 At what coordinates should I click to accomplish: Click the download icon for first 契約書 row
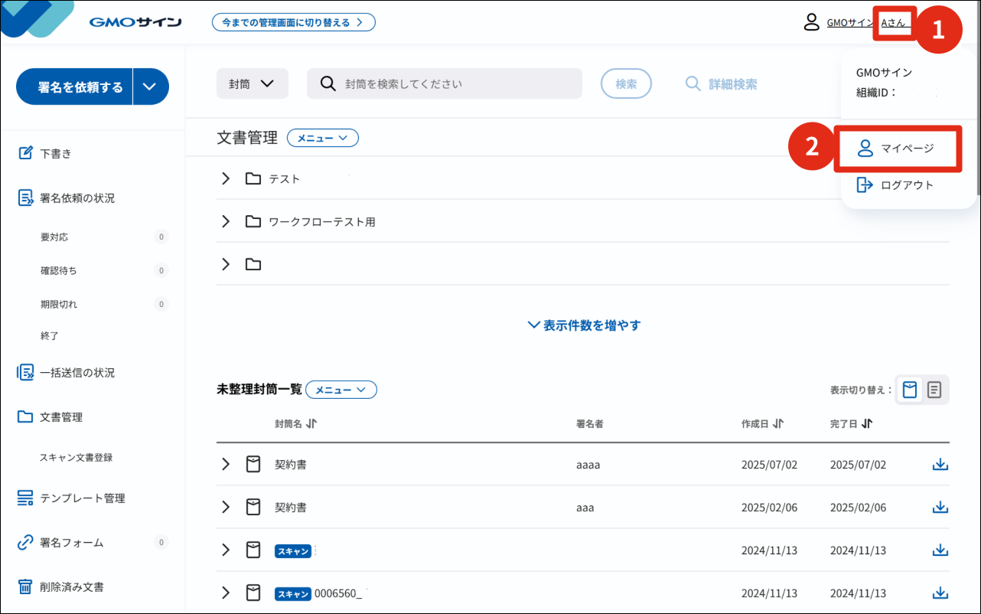click(940, 465)
